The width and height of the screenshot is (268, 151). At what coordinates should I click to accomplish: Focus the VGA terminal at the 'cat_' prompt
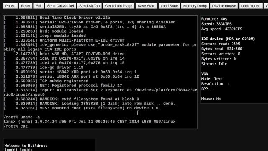[17, 126]
